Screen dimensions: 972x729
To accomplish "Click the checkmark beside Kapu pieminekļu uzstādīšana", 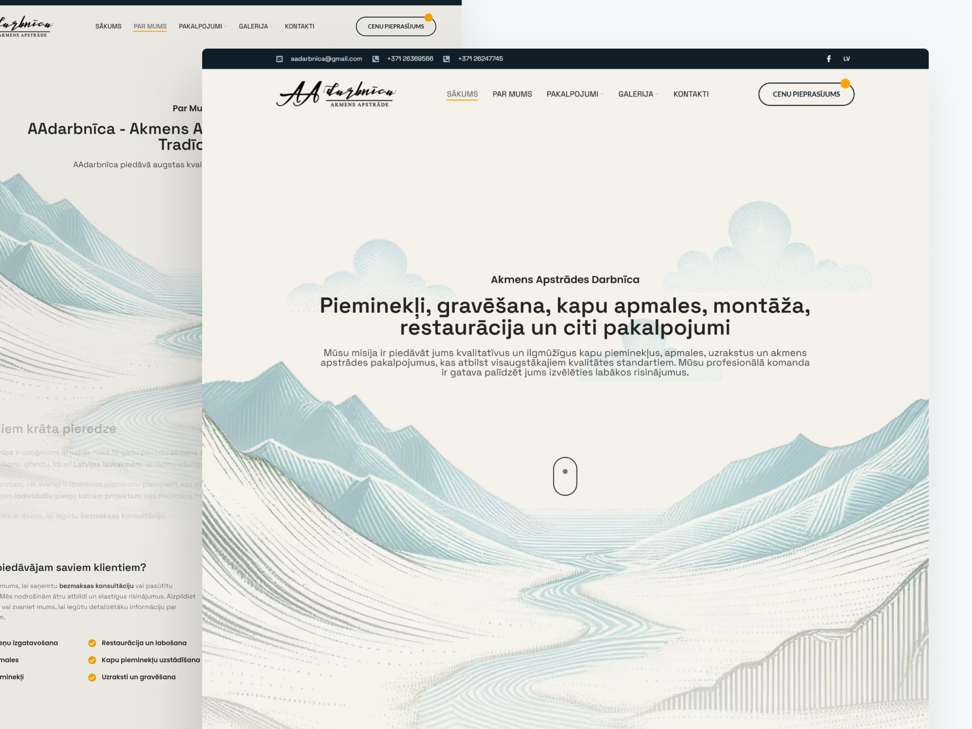I will (92, 660).
